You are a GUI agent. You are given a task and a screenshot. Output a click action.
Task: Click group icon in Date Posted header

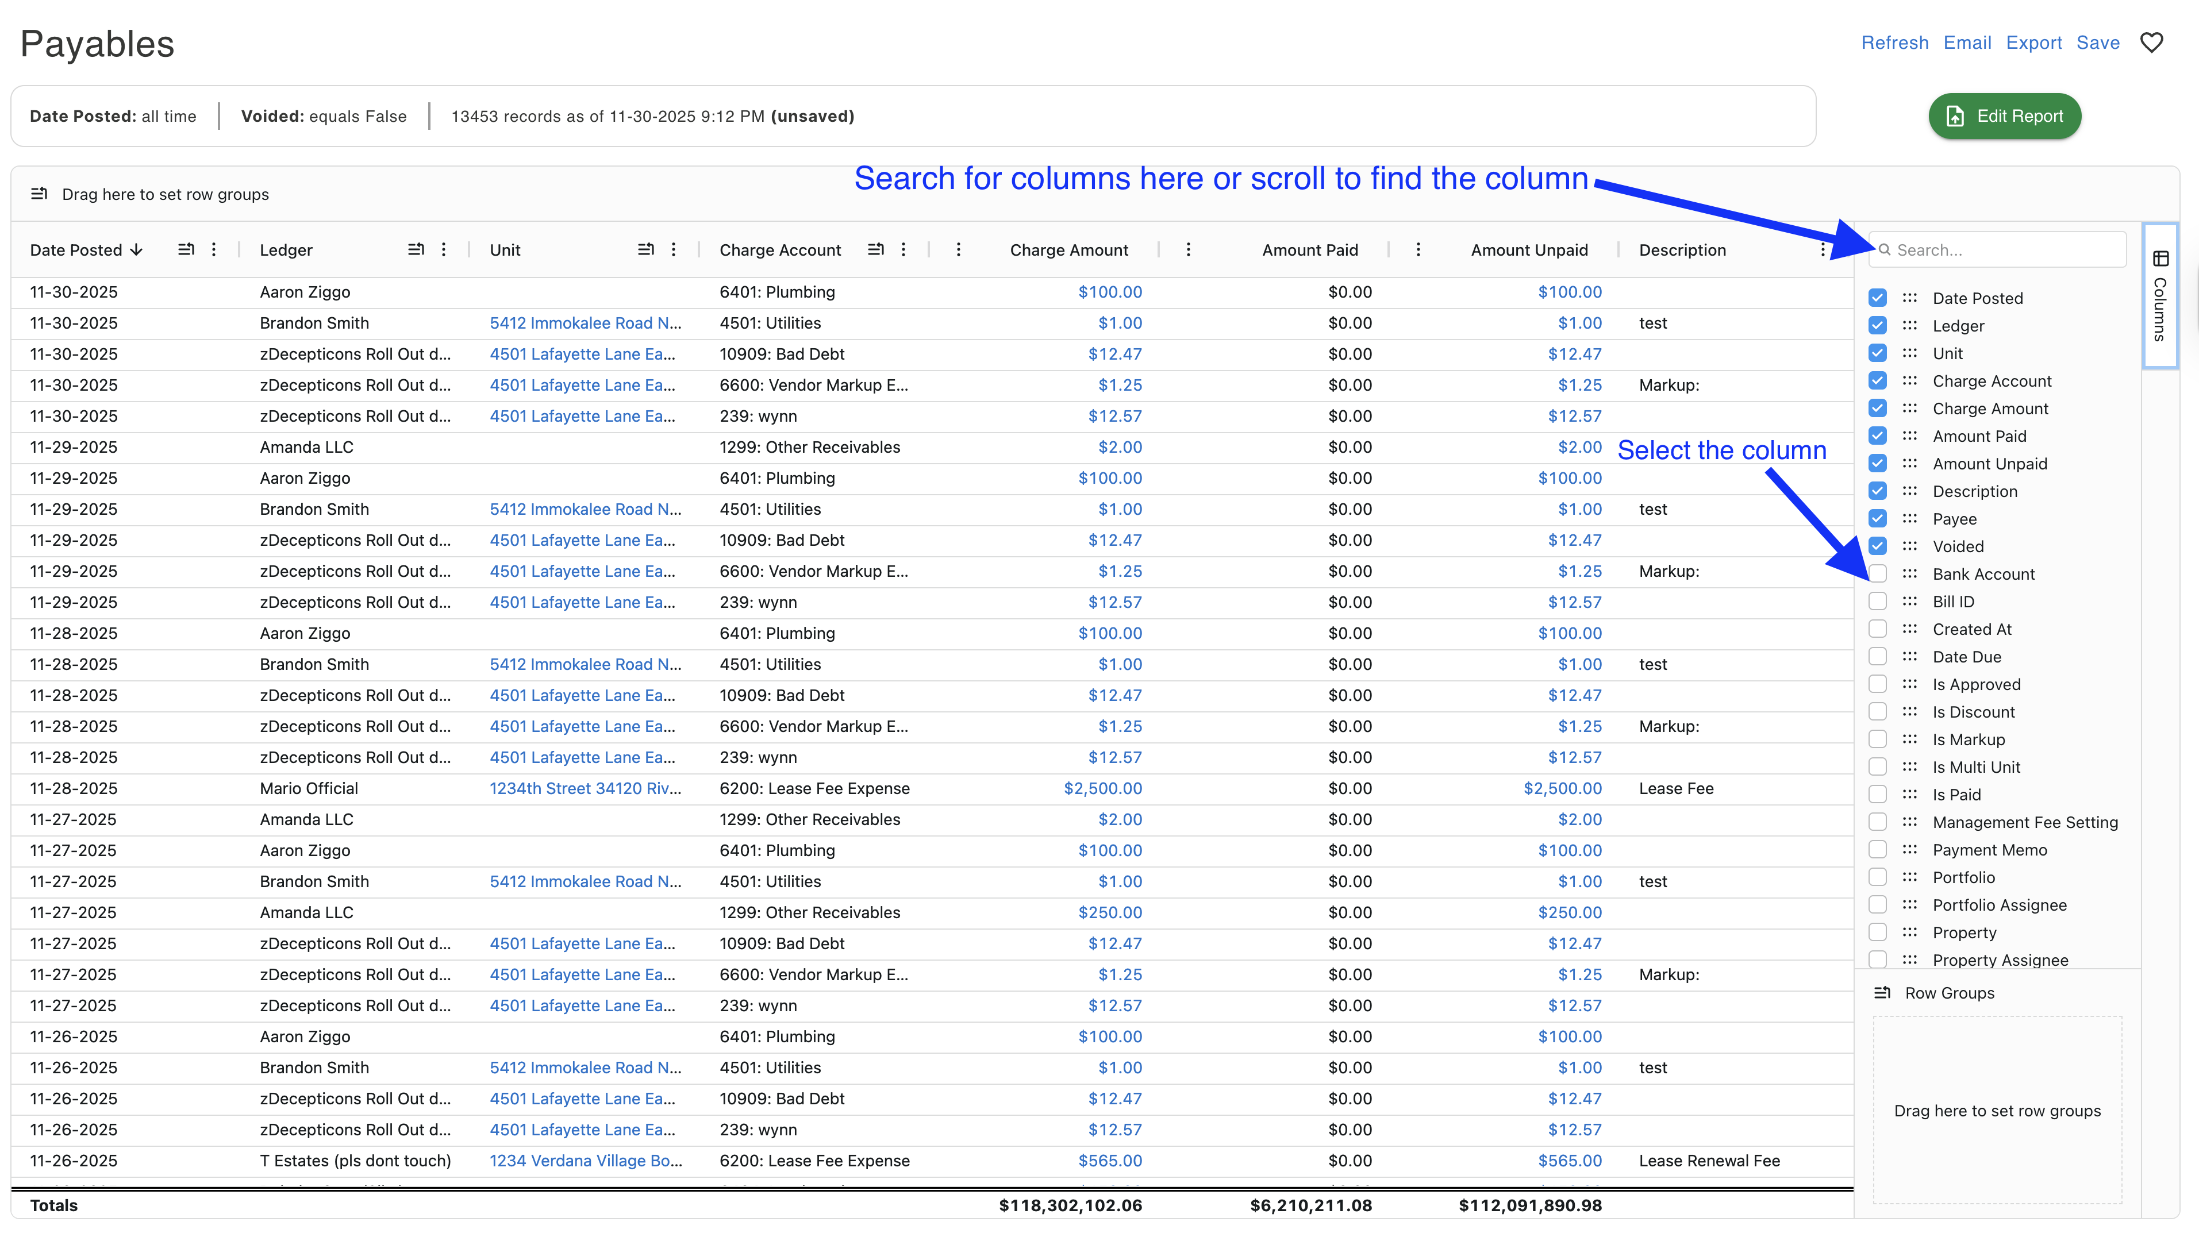pos(186,249)
